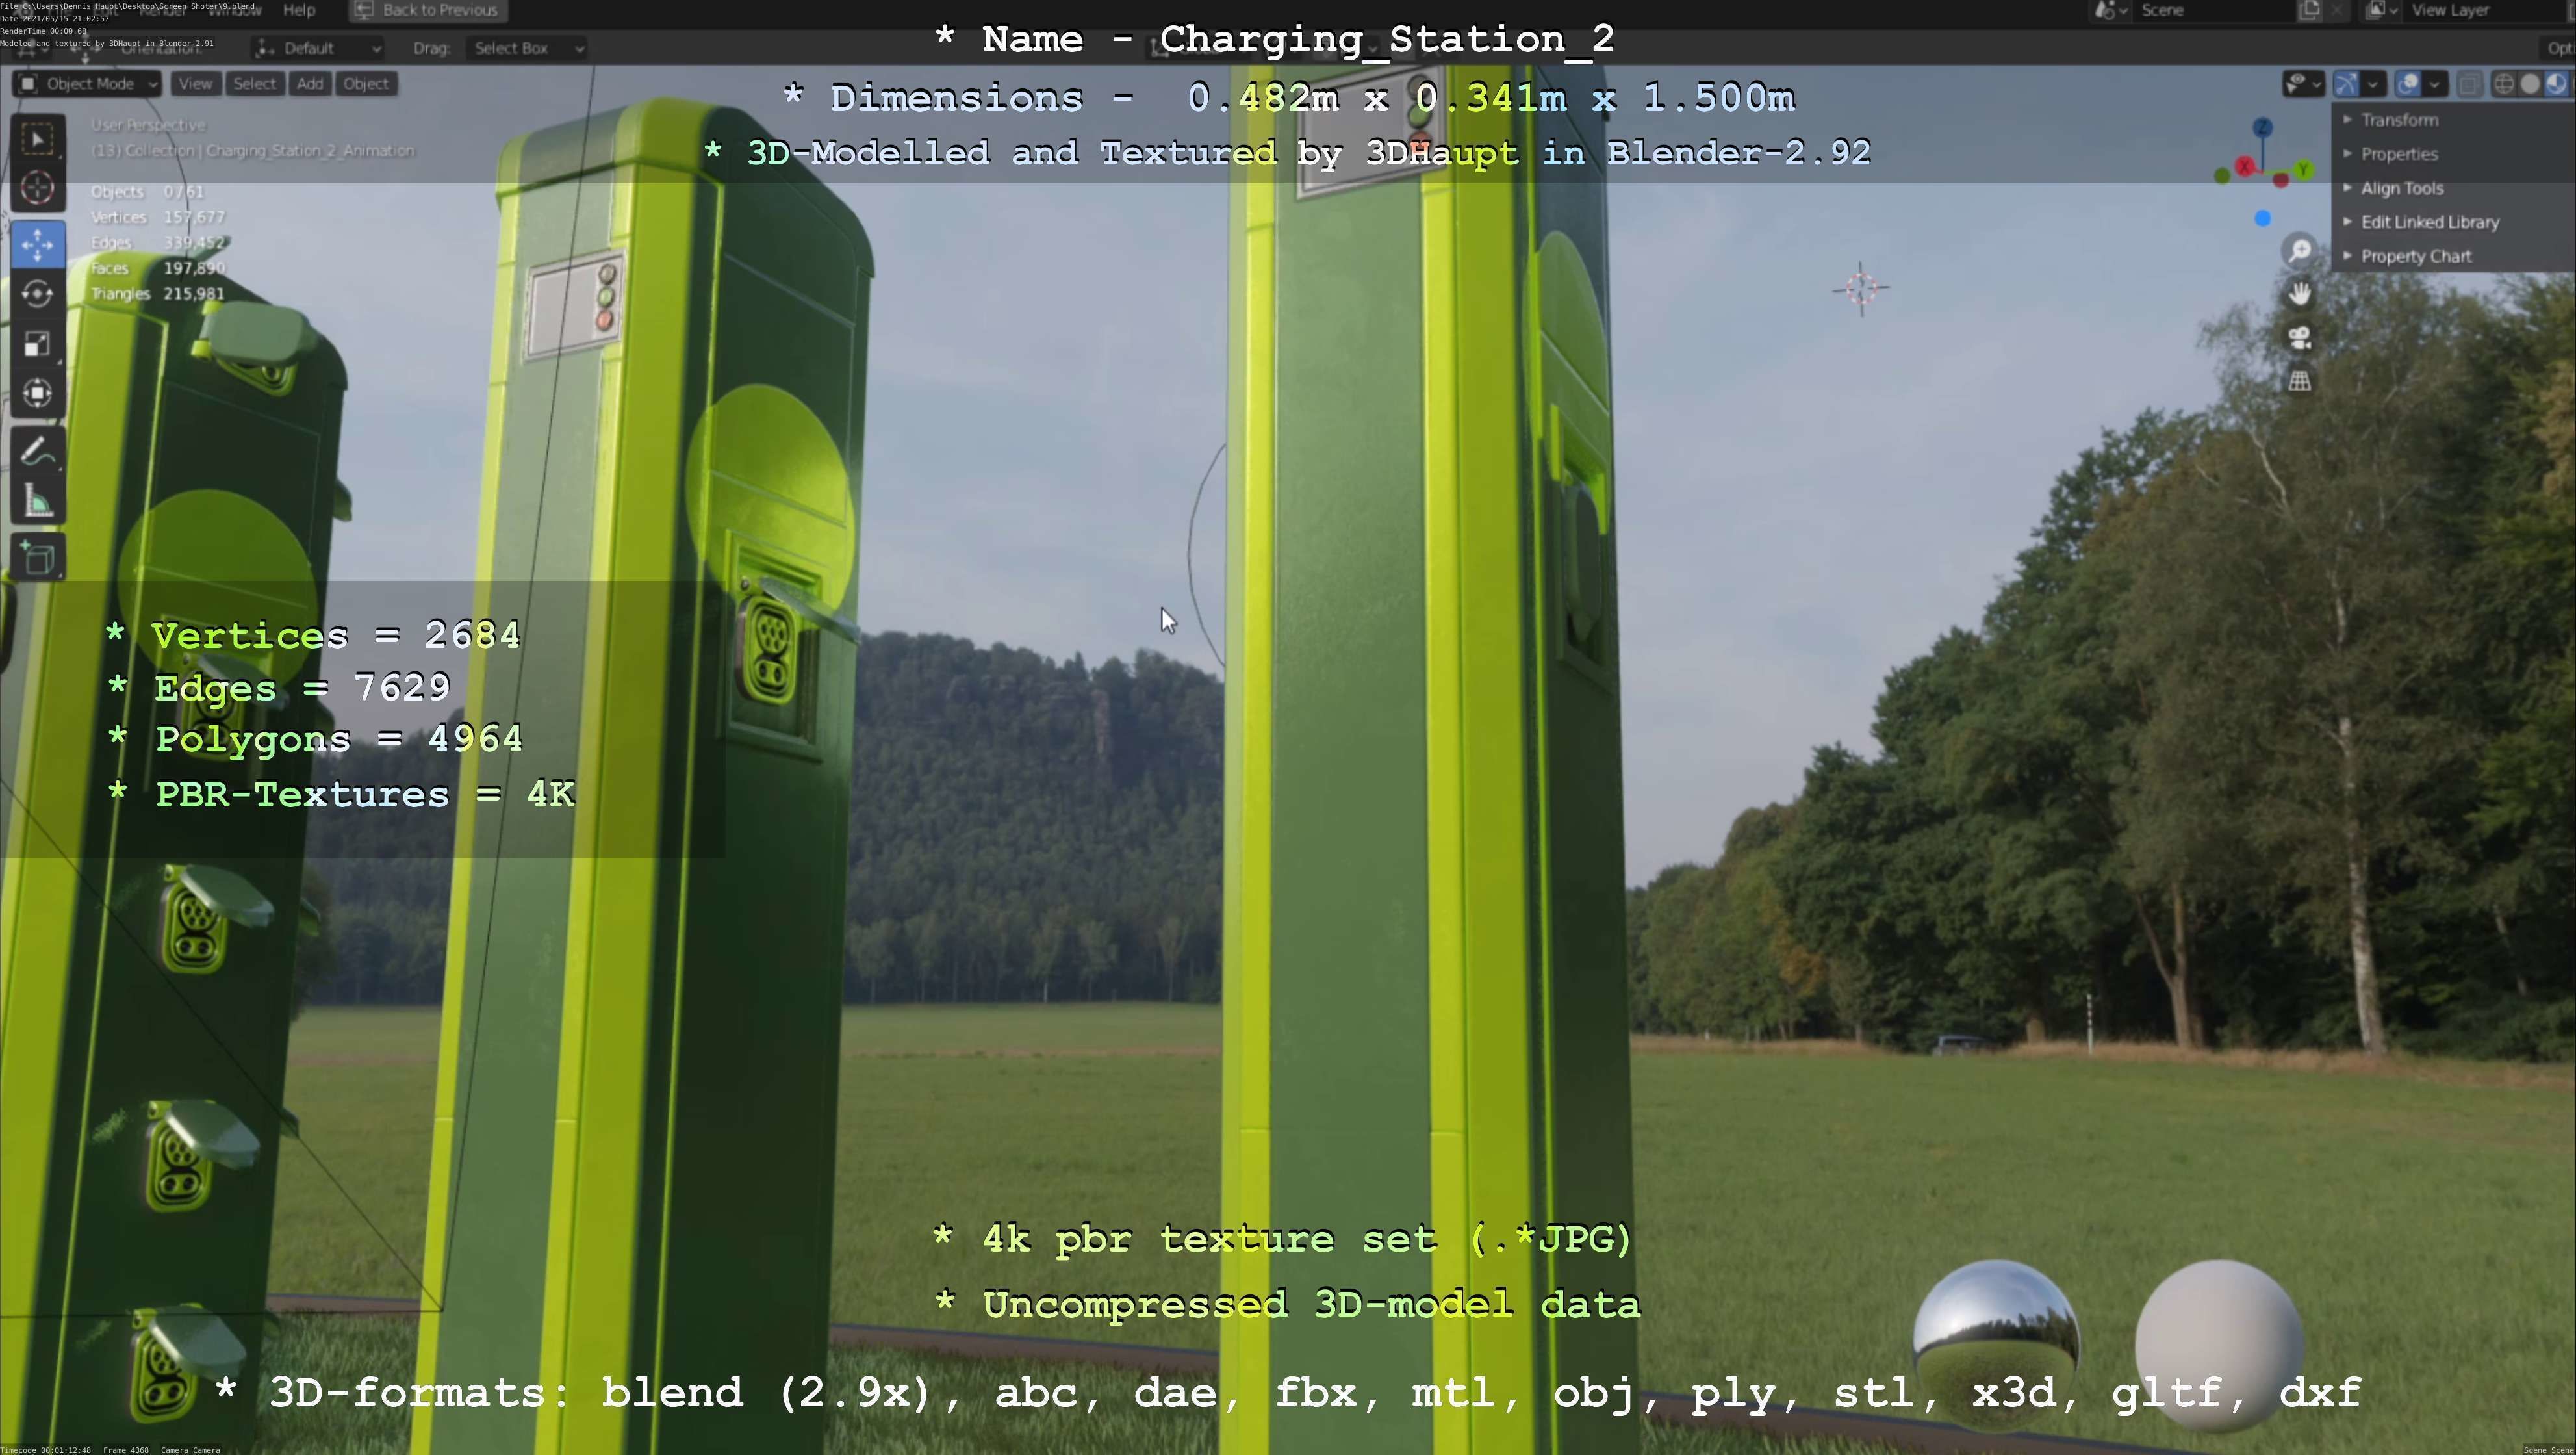Open the Select Box drag dropdown

tap(527, 48)
